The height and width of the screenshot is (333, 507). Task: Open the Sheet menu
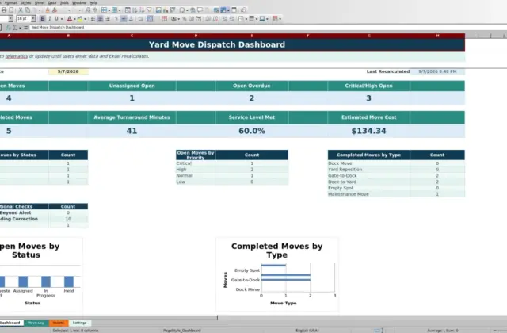pyautogui.click(x=40, y=2)
